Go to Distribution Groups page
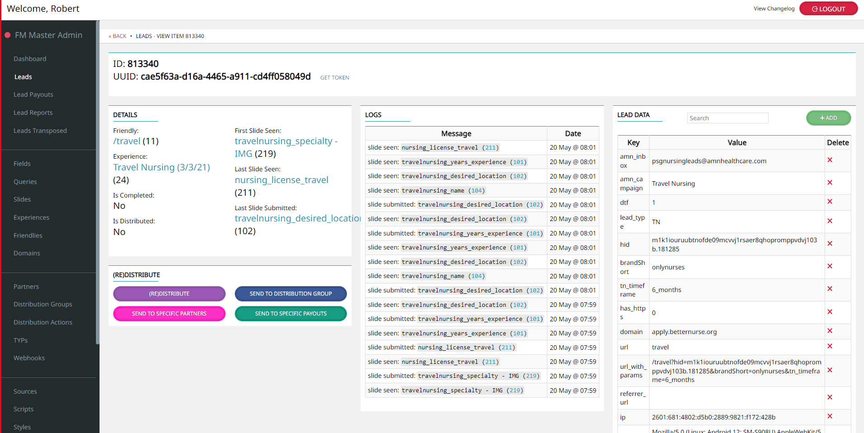864x433 pixels. click(x=43, y=304)
